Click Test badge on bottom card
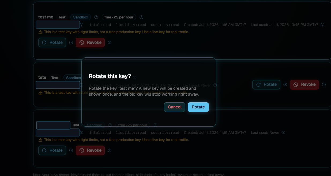The height and width of the screenshot is (176, 331). click(76, 125)
